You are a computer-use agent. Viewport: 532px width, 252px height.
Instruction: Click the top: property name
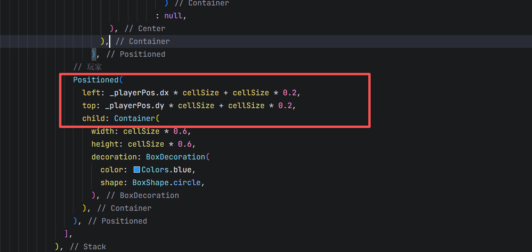91,105
